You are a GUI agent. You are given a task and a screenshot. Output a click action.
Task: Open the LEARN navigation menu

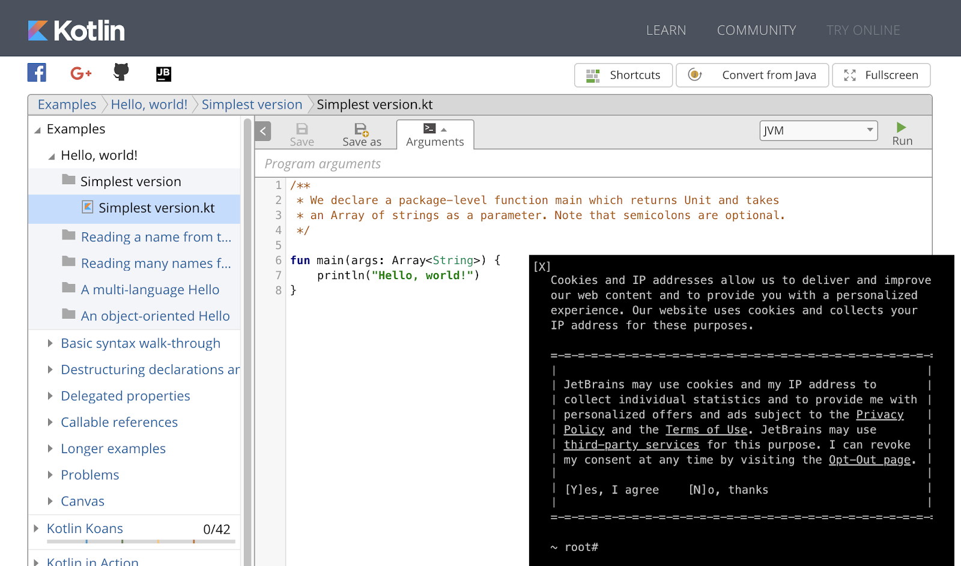pyautogui.click(x=665, y=30)
